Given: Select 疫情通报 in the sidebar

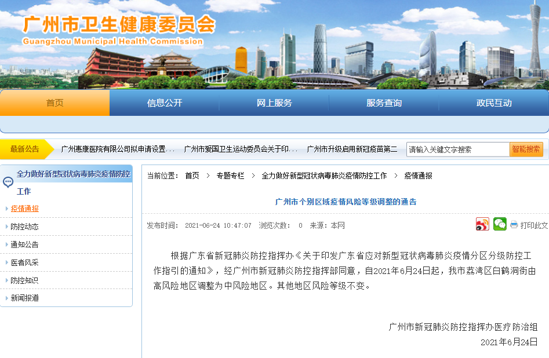Looking at the screenshot, I should pos(24,209).
